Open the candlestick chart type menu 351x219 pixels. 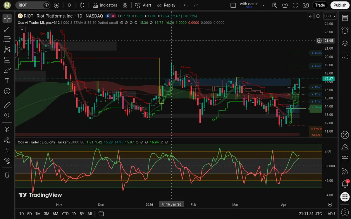point(82,5)
